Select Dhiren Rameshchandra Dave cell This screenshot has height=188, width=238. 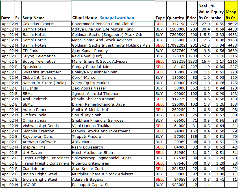(x=113, y=104)
